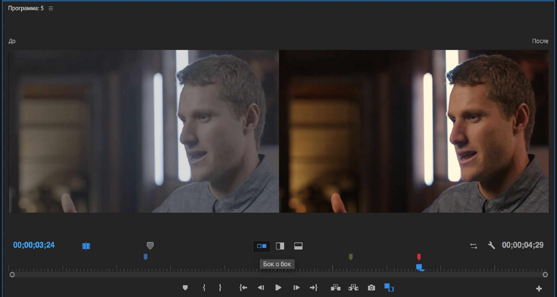
Task: Select the red marker on the time ruler
Action: (419, 257)
